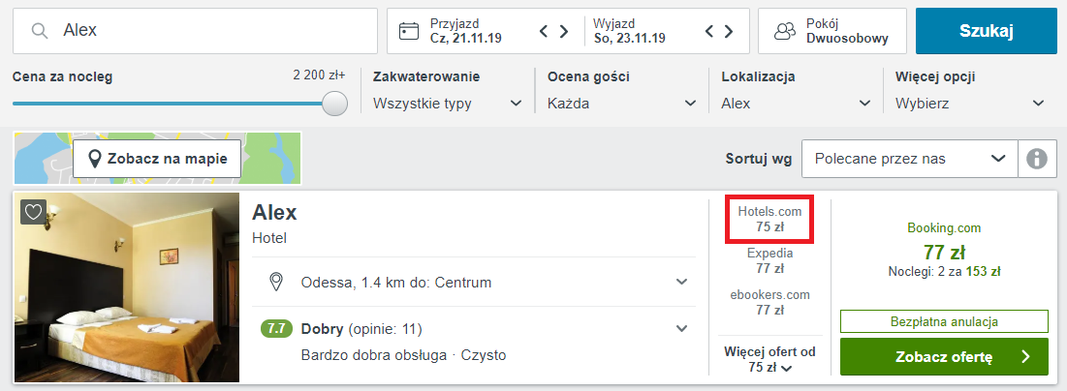This screenshot has height=391, width=1067.
Task: Click Zobacz ofertę button
Action: pos(943,357)
